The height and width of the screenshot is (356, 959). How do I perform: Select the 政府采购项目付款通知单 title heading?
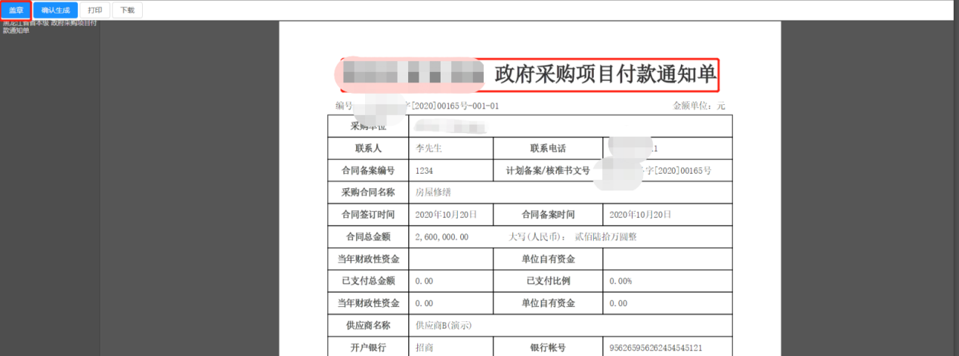coord(605,74)
